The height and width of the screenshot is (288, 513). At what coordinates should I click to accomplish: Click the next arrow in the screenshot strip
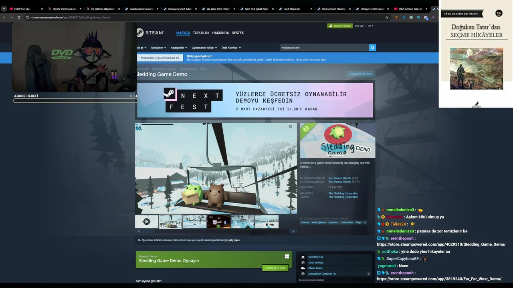293,231
